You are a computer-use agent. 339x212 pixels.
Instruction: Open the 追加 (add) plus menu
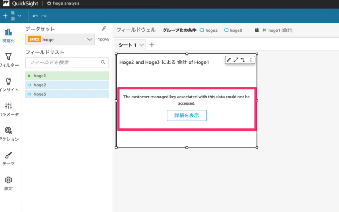pos(12,16)
